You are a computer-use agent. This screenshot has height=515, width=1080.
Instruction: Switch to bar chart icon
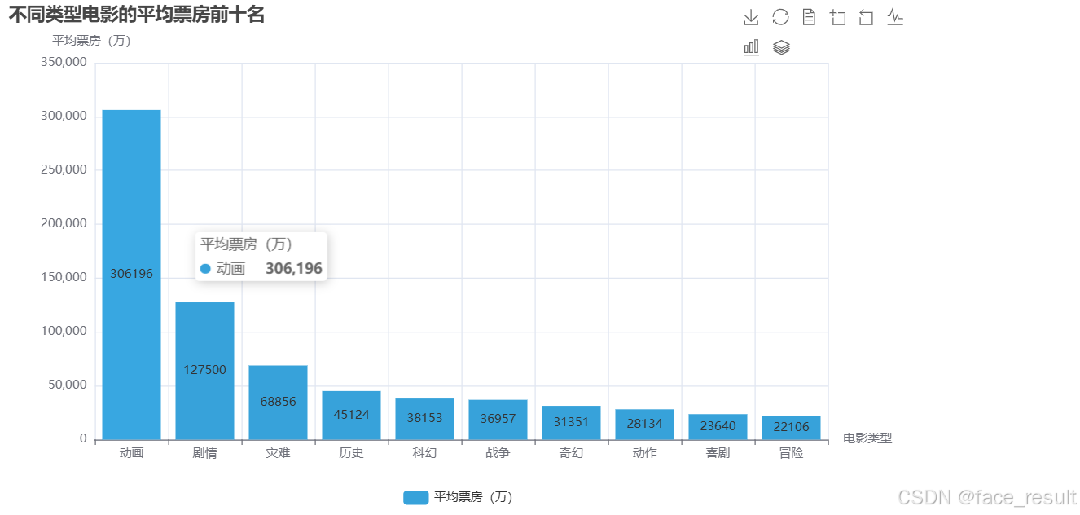[751, 47]
